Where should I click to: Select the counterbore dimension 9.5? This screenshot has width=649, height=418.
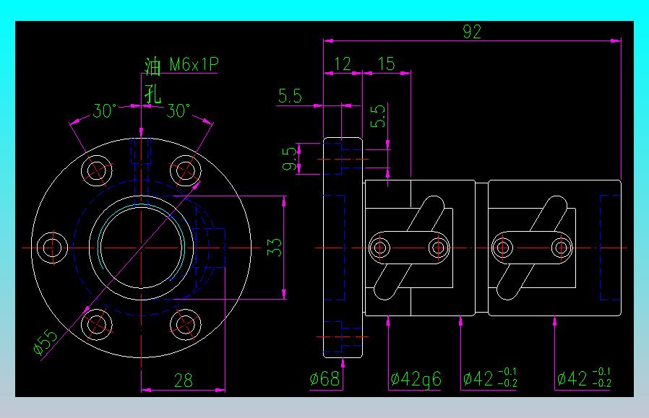(289, 159)
